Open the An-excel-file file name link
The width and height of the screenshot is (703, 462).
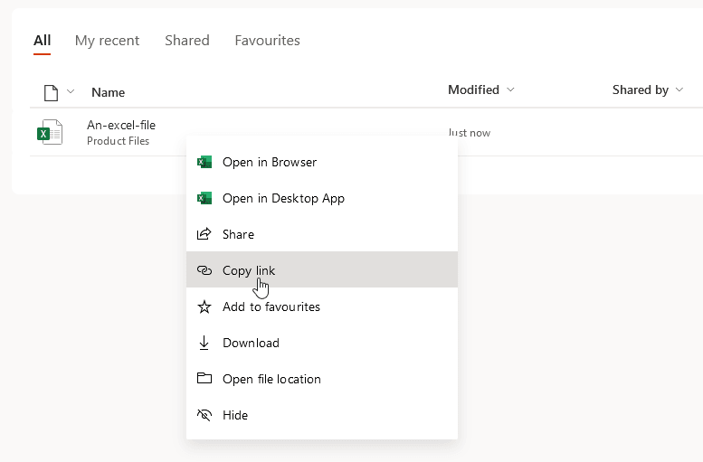pyautogui.click(x=121, y=125)
